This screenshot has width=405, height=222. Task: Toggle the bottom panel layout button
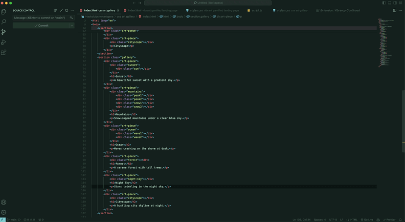[x=389, y=3]
